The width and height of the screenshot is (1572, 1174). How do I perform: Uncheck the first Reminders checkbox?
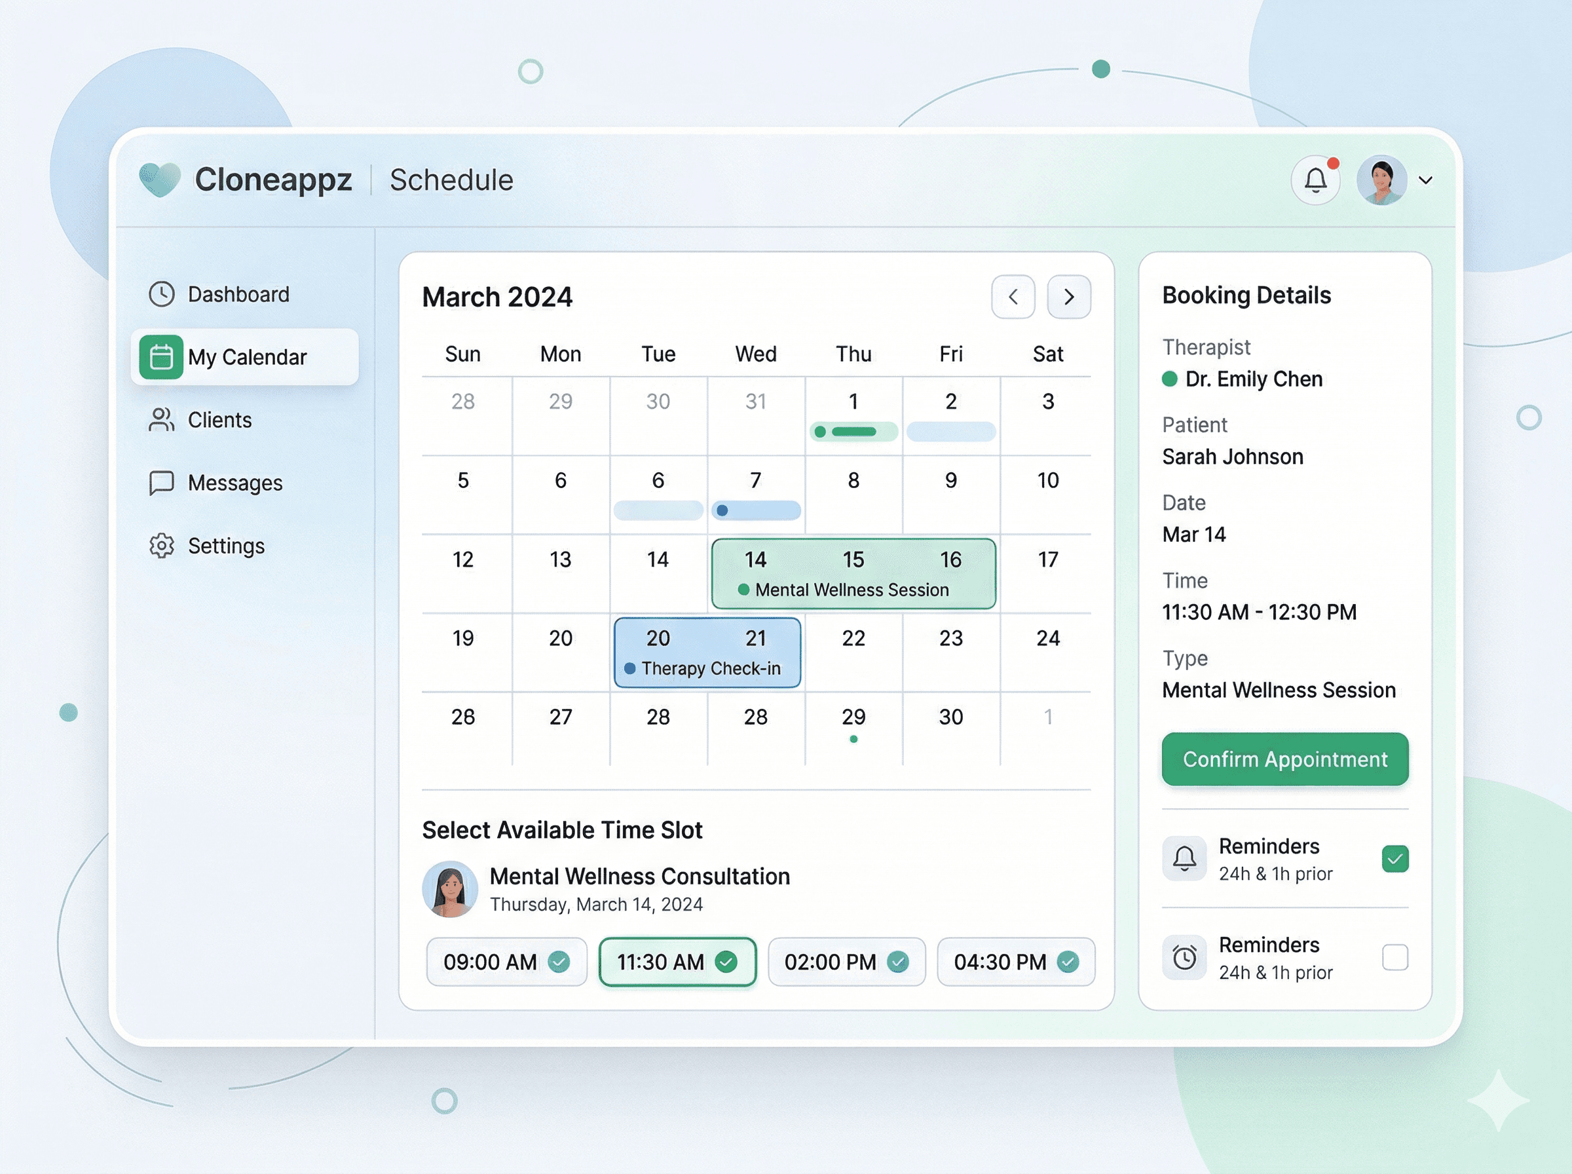tap(1394, 858)
